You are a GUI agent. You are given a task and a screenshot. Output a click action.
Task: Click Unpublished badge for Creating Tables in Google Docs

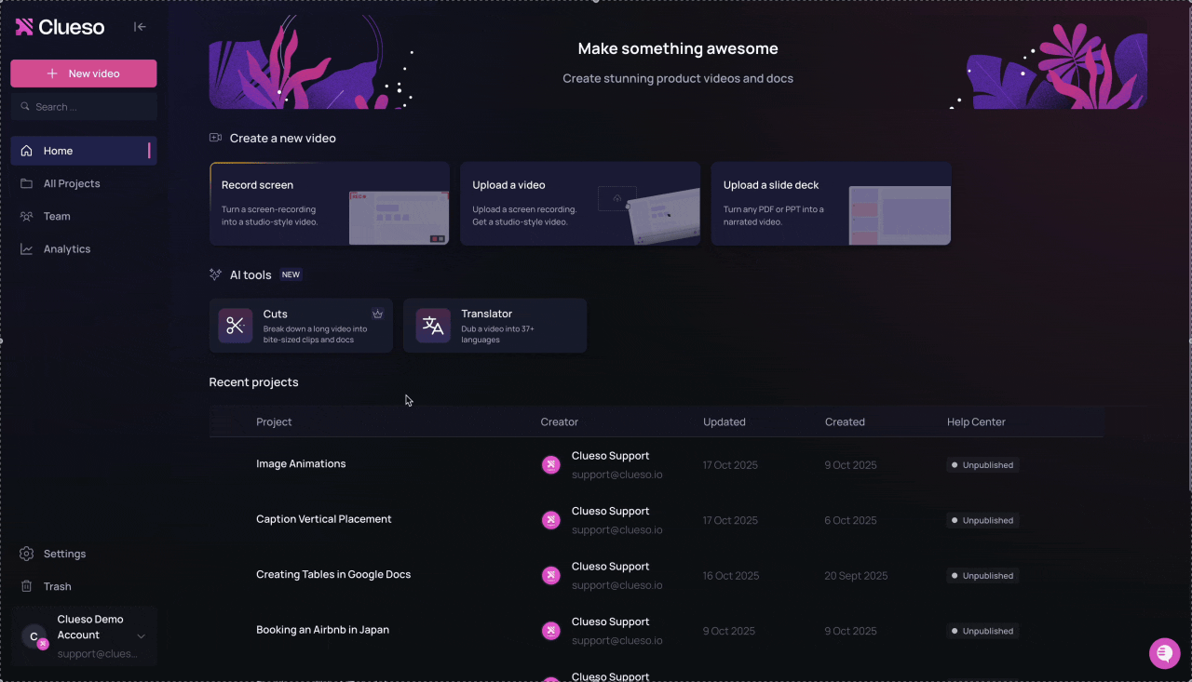click(x=982, y=576)
